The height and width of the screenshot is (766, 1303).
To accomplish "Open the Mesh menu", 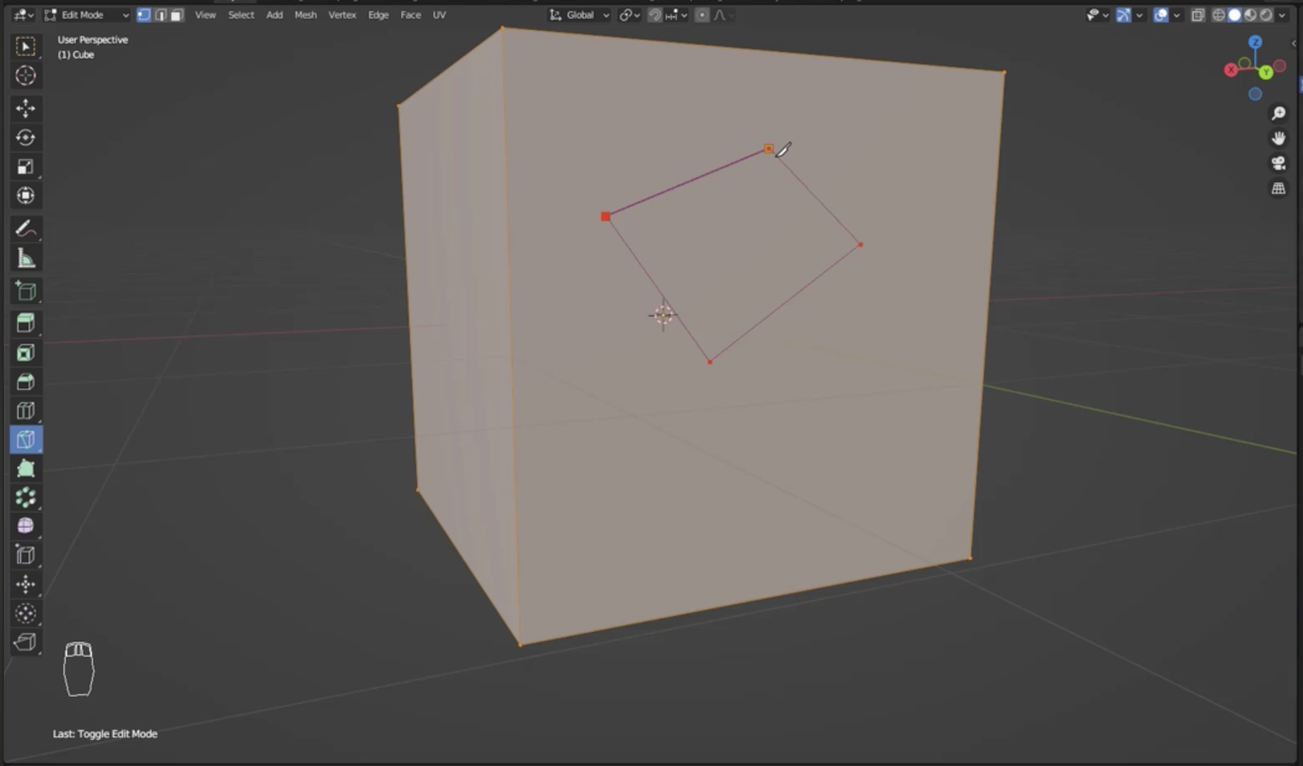I will point(305,15).
